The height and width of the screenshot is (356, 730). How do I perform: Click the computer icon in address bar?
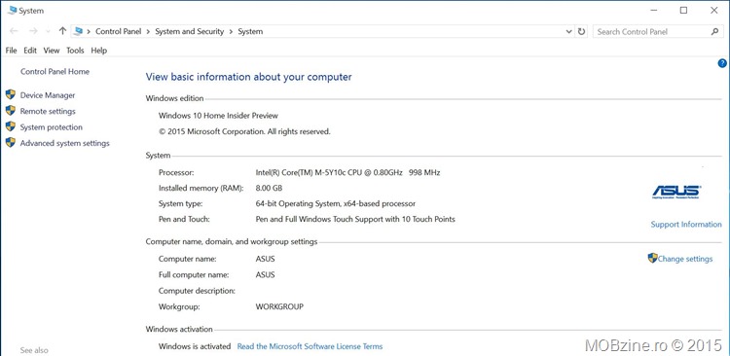pos(78,31)
